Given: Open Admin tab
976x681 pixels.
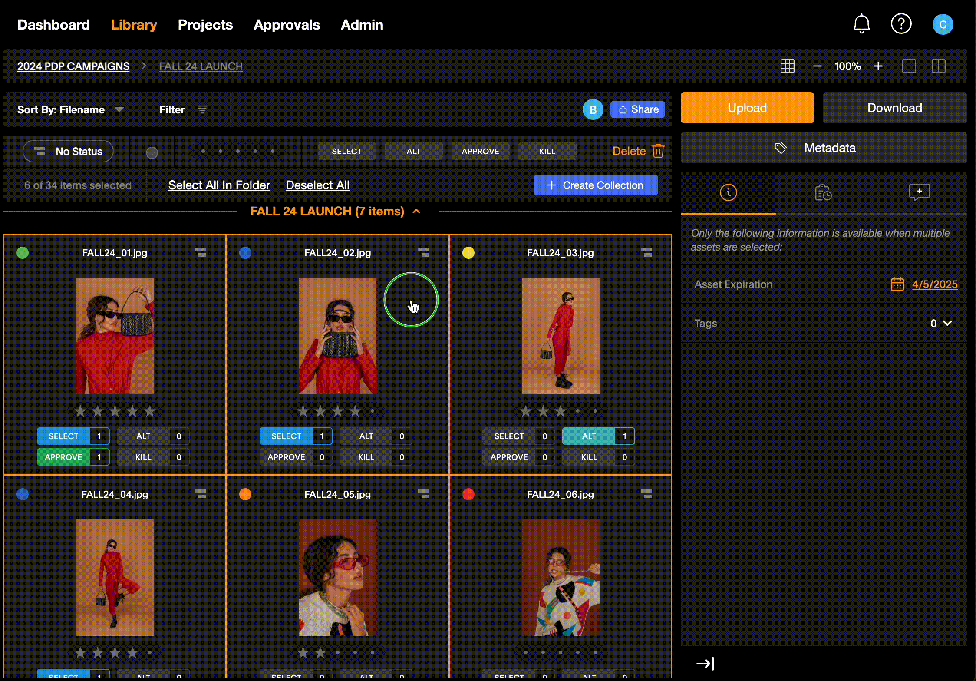Looking at the screenshot, I should pyautogui.click(x=362, y=25).
